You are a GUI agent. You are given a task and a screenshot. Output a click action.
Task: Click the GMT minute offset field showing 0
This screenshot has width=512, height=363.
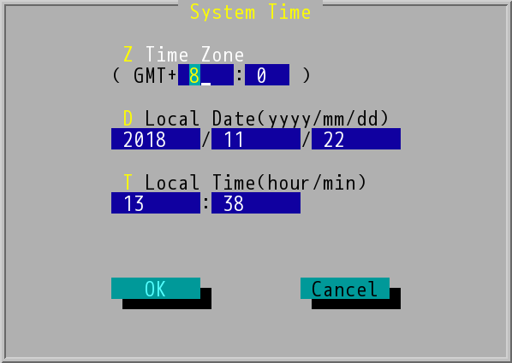tap(267, 74)
